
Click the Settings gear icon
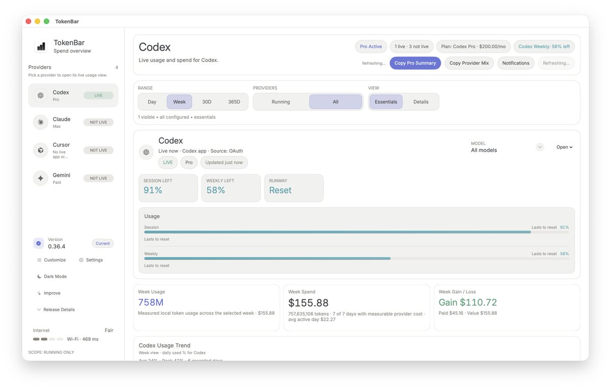click(x=81, y=260)
